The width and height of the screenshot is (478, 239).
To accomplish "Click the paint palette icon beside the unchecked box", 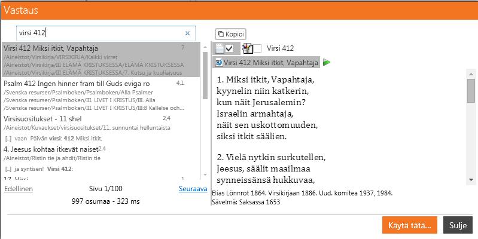I will (x=248, y=48).
